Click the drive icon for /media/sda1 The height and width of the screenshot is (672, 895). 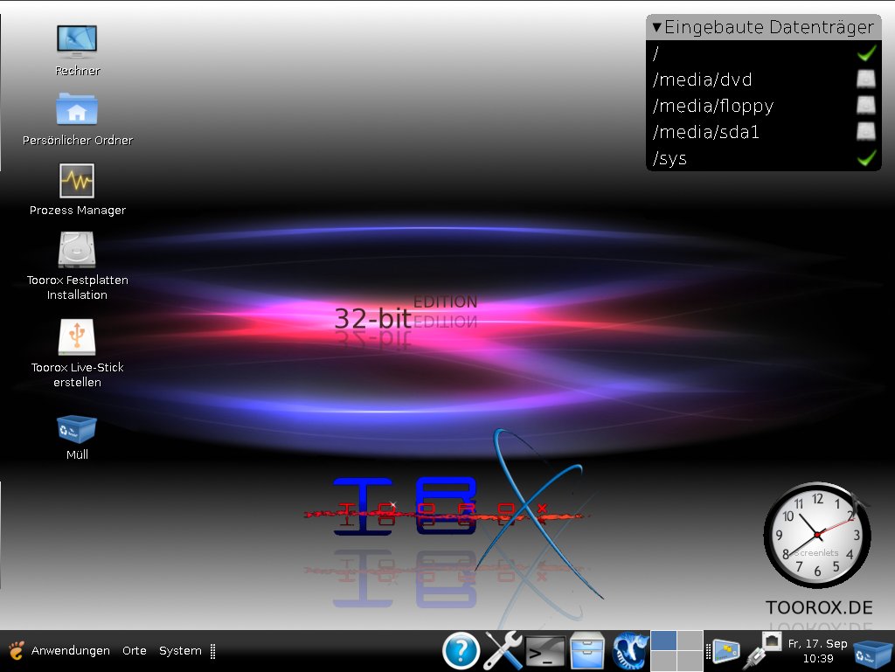tap(866, 132)
